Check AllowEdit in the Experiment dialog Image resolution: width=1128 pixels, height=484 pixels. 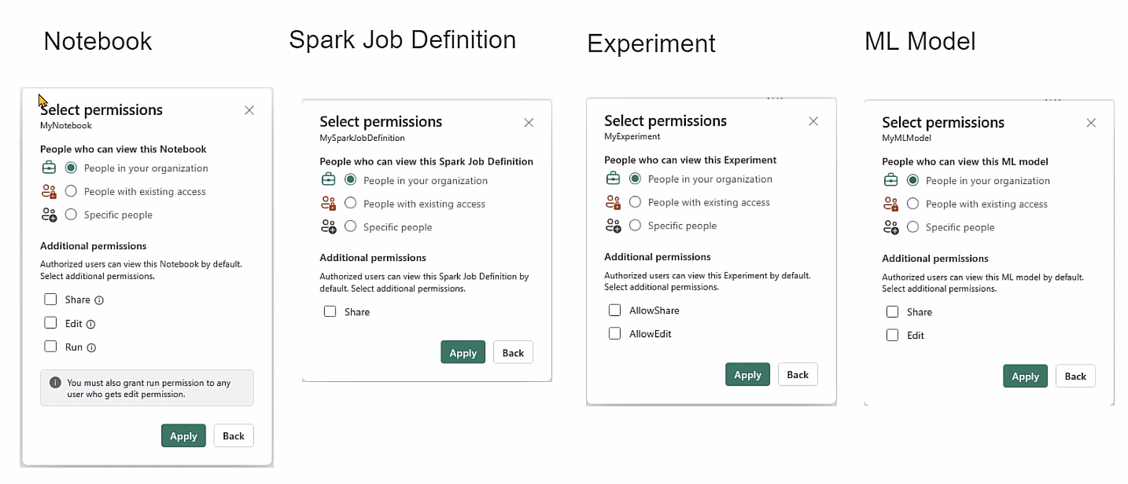[x=614, y=334]
